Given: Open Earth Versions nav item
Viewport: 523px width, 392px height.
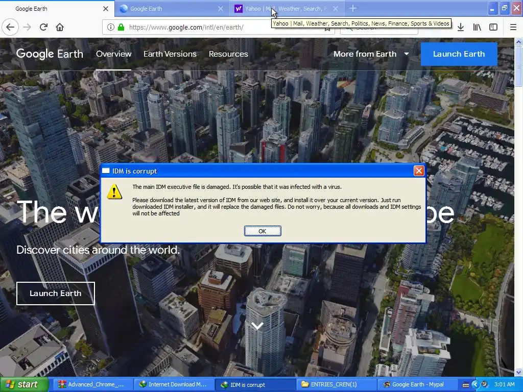Looking at the screenshot, I should 170,54.
